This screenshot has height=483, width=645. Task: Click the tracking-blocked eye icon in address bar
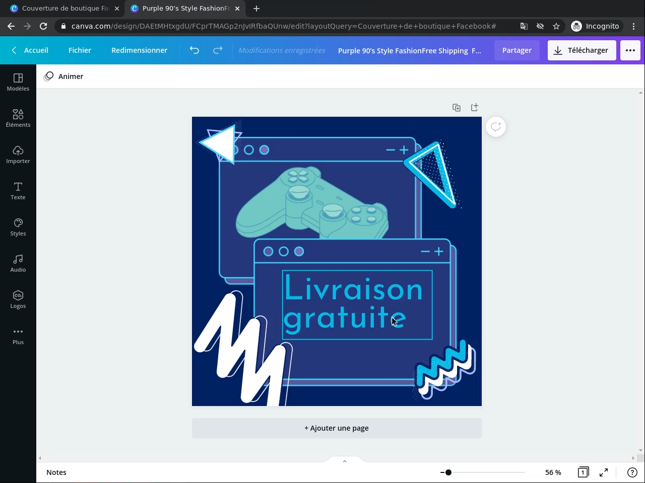point(540,26)
